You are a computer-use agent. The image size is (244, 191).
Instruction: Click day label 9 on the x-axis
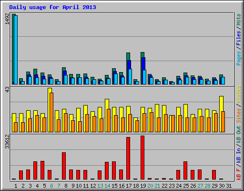73,186
